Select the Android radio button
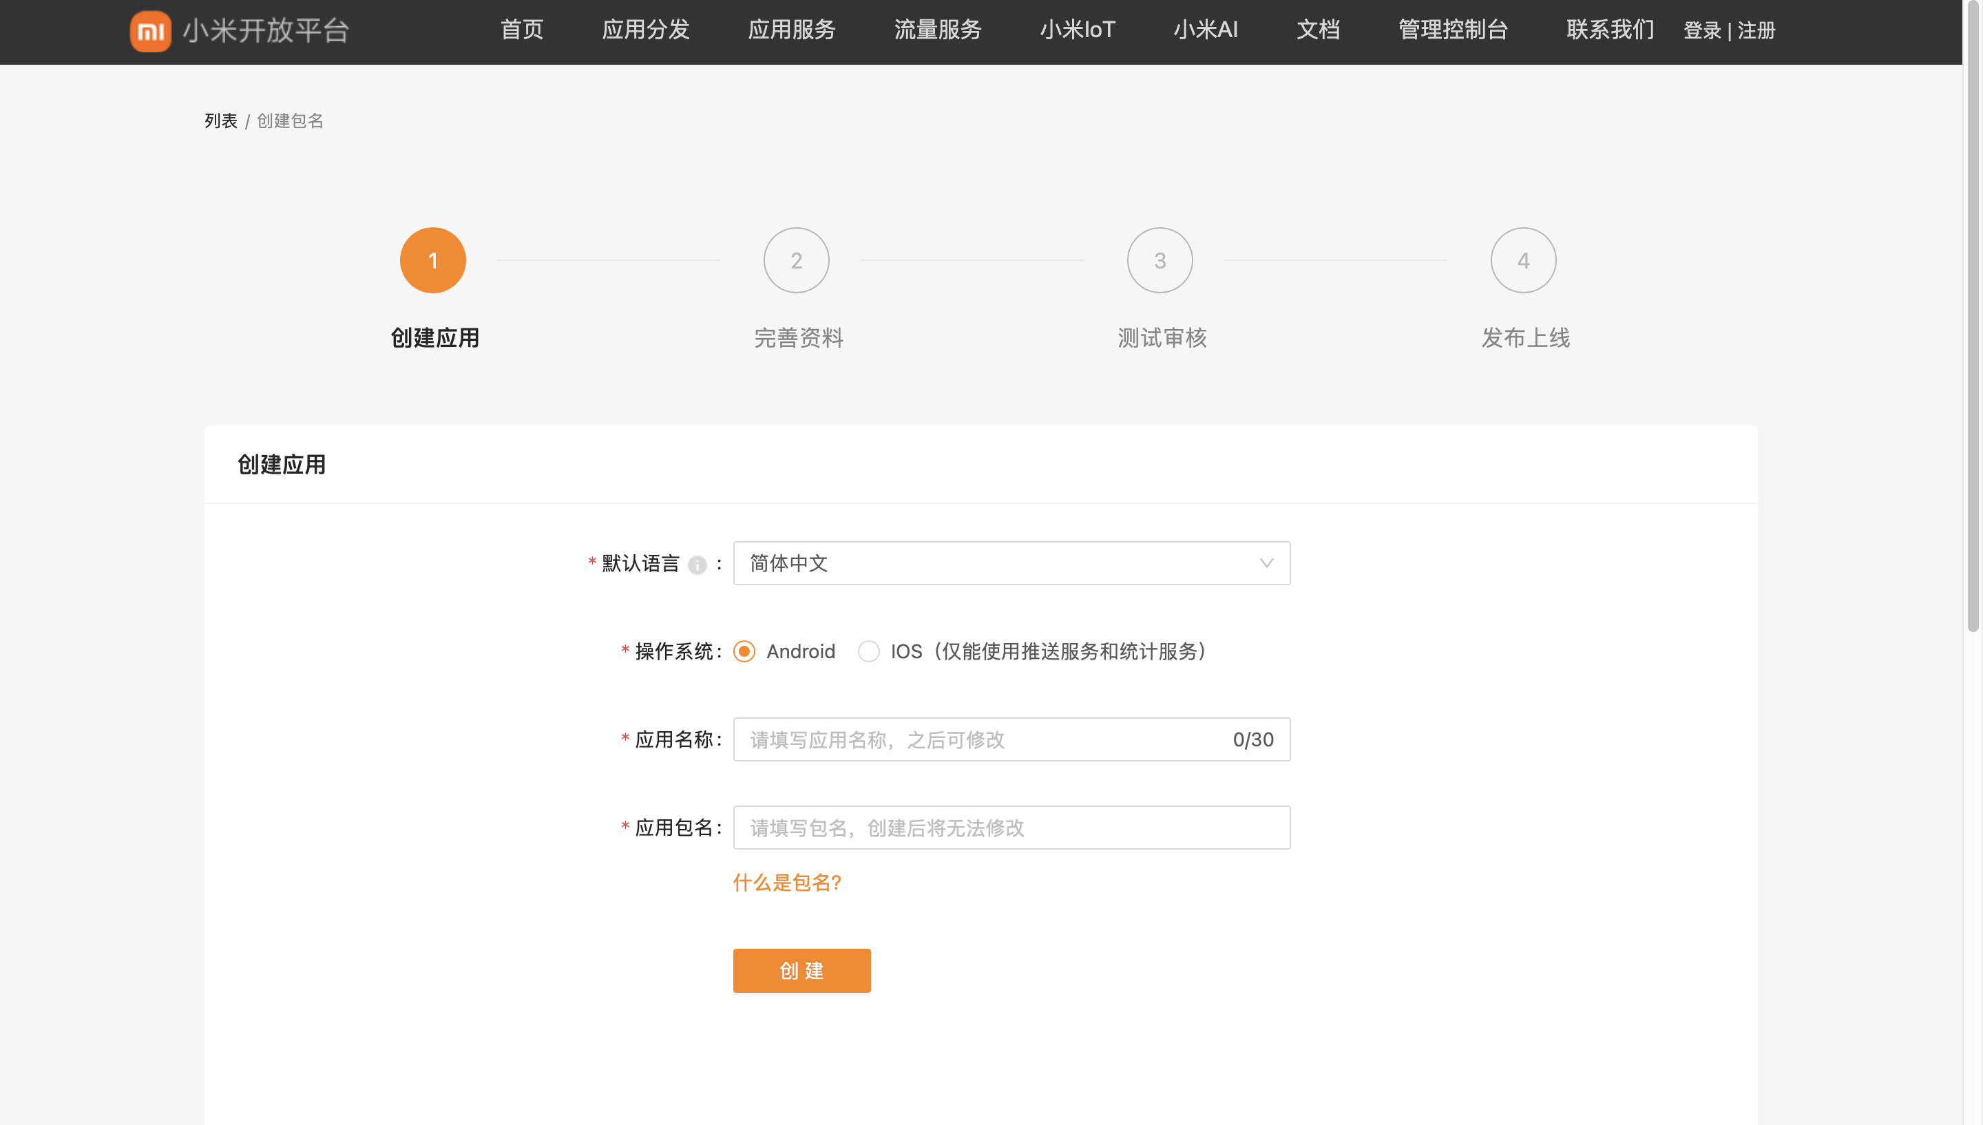This screenshot has width=1983, height=1125. click(x=744, y=651)
